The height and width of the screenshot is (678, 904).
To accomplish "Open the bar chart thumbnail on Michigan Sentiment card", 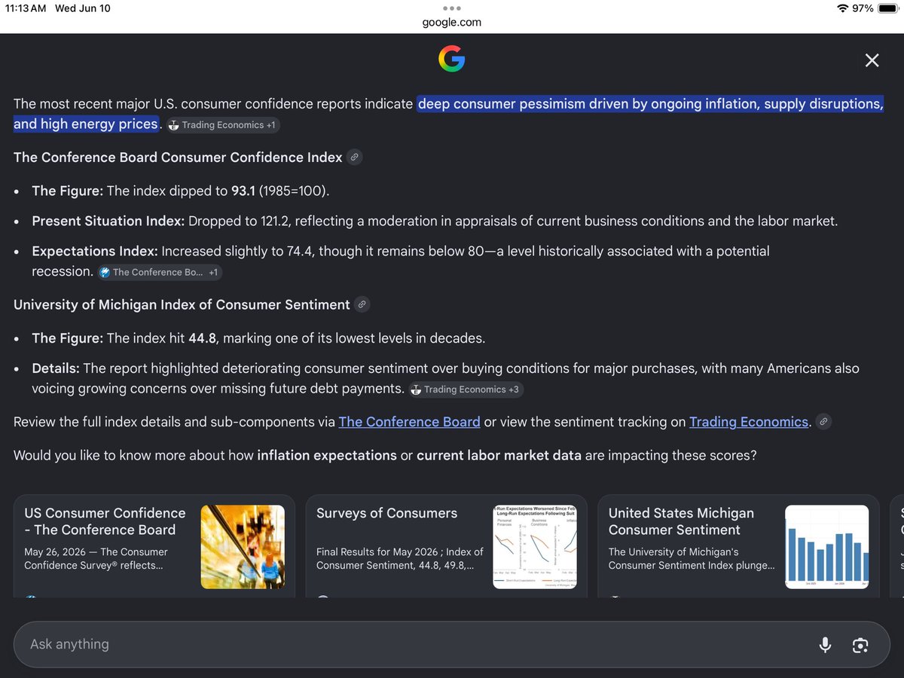I will coord(827,547).
